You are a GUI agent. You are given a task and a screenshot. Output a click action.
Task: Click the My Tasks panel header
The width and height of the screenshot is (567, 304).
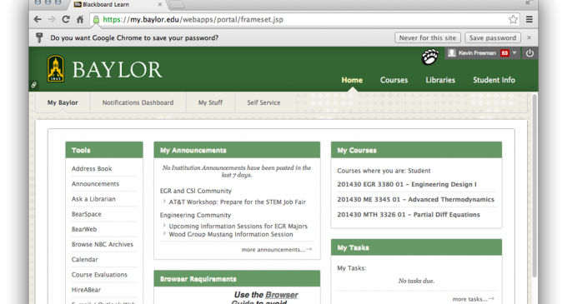(x=416, y=247)
